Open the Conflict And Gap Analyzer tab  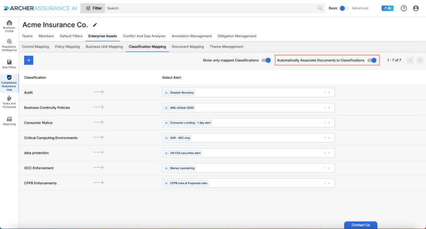point(144,36)
